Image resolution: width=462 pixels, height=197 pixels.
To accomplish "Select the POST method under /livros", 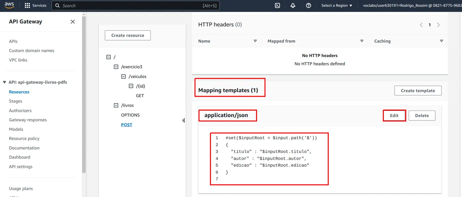I will point(127,125).
